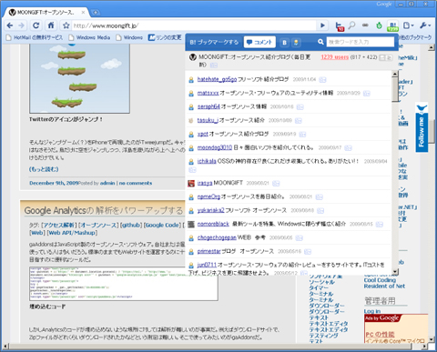Image resolution: width=437 pixels, height=352 pixels.
Task: Click the B icon button in the popup
Action: click(x=284, y=43)
